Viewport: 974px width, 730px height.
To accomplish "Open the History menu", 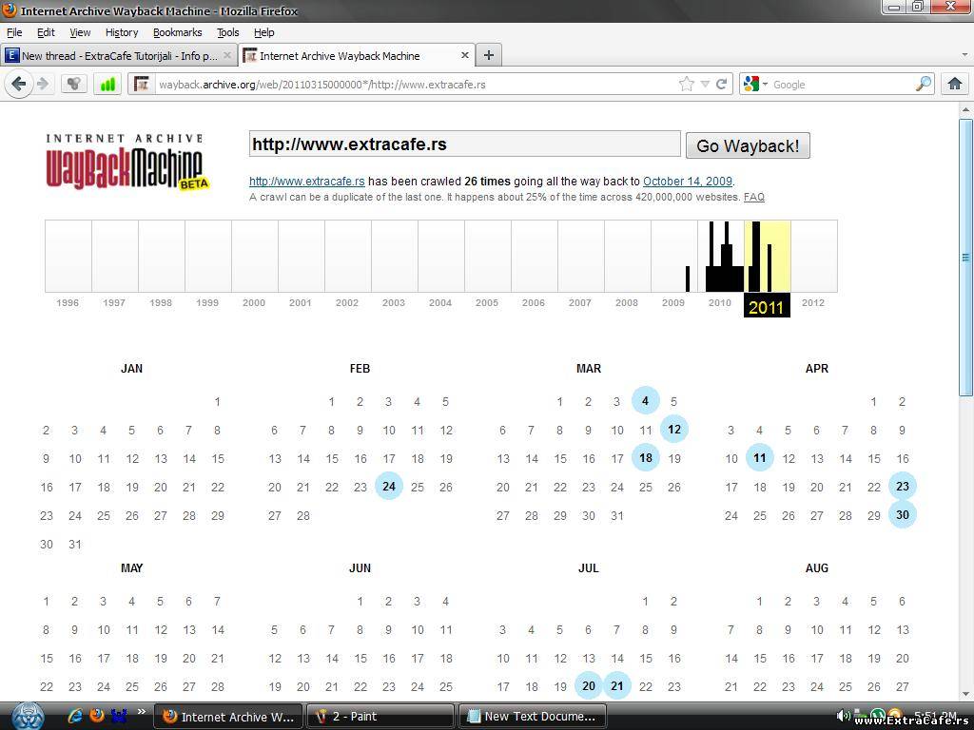I will (x=122, y=32).
